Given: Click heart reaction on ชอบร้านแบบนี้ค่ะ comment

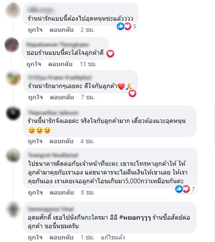Looking at the screenshot, I should 110,54.
